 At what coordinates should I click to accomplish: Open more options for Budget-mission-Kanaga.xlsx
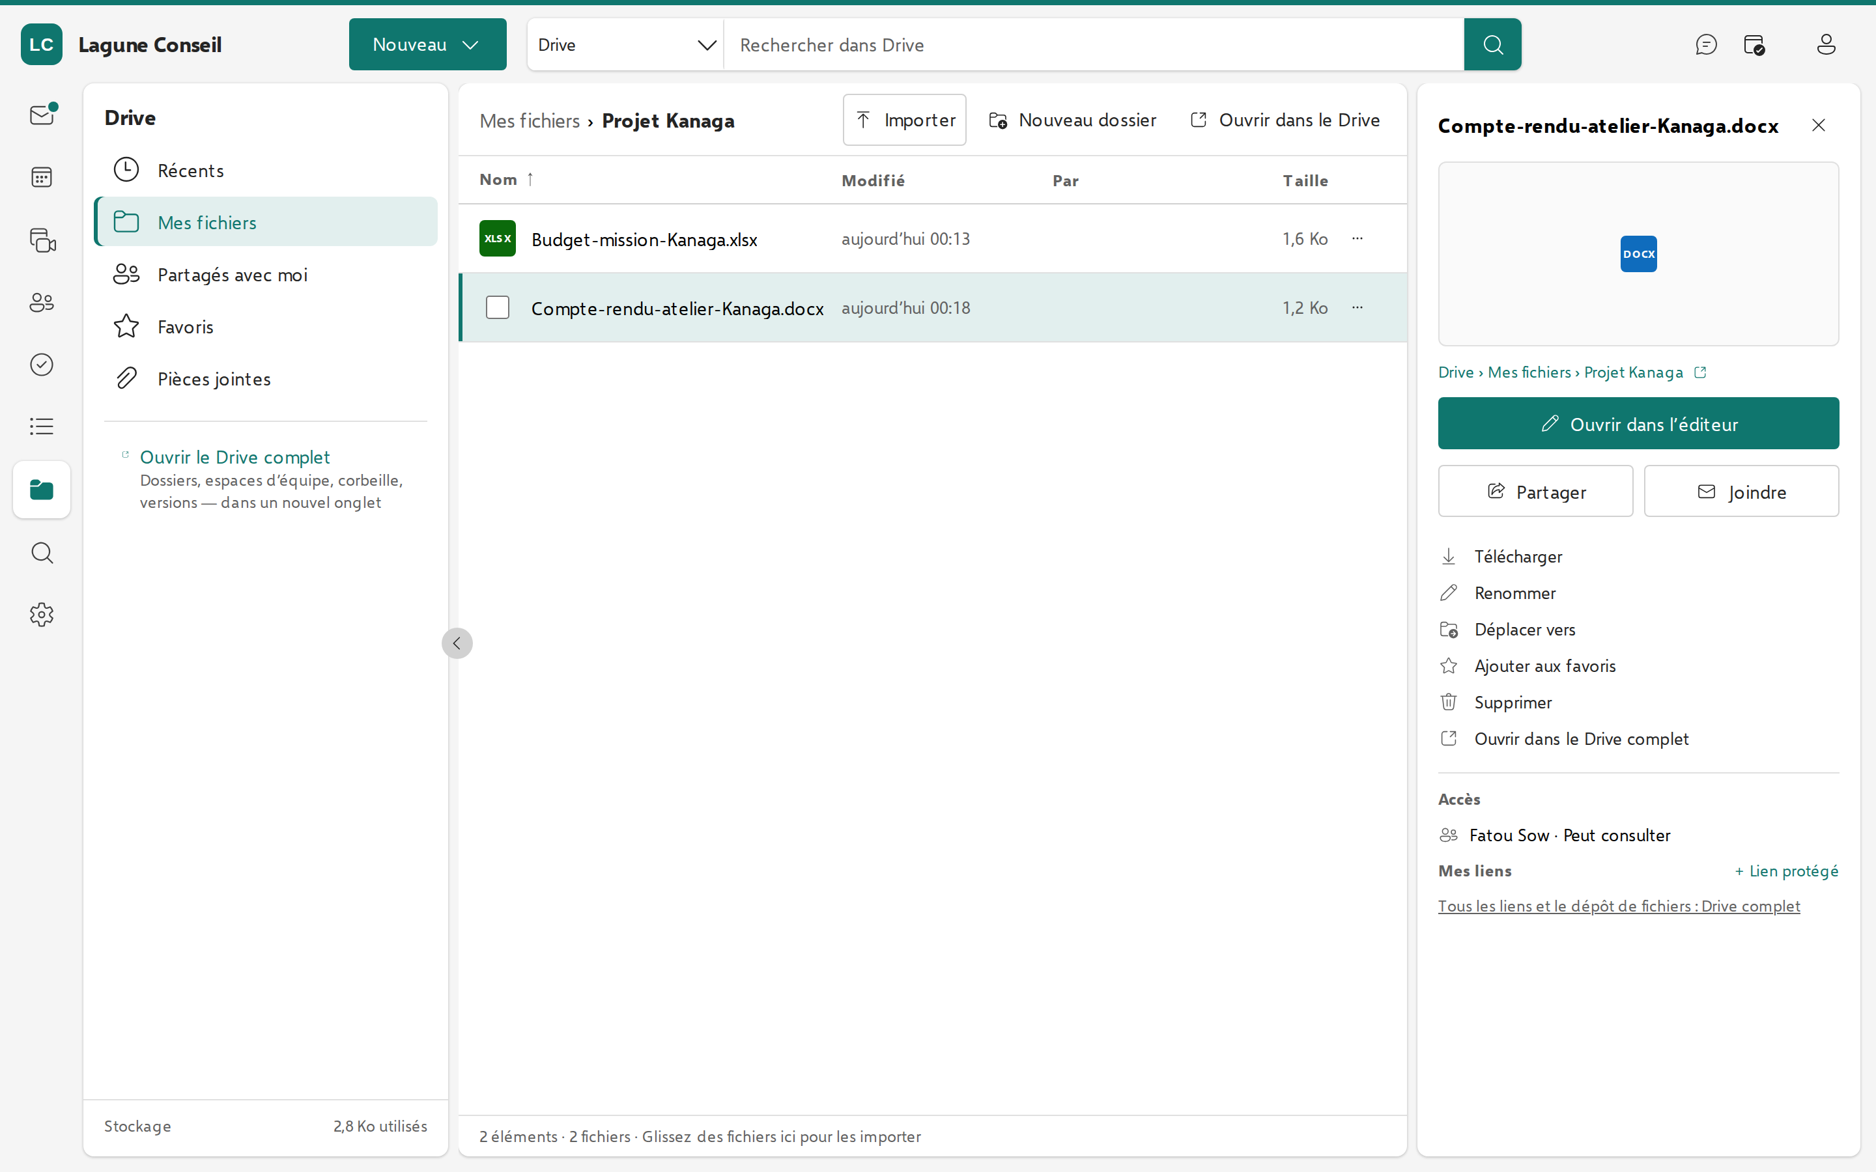pyautogui.click(x=1357, y=239)
